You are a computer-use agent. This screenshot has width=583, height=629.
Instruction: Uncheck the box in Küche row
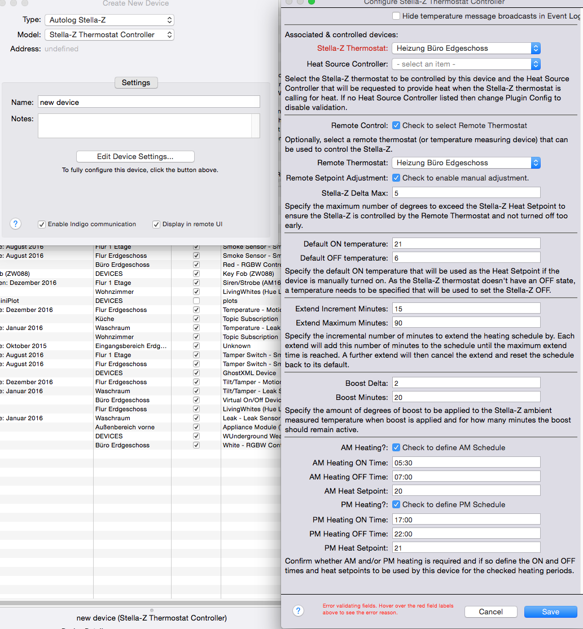pyautogui.click(x=196, y=319)
